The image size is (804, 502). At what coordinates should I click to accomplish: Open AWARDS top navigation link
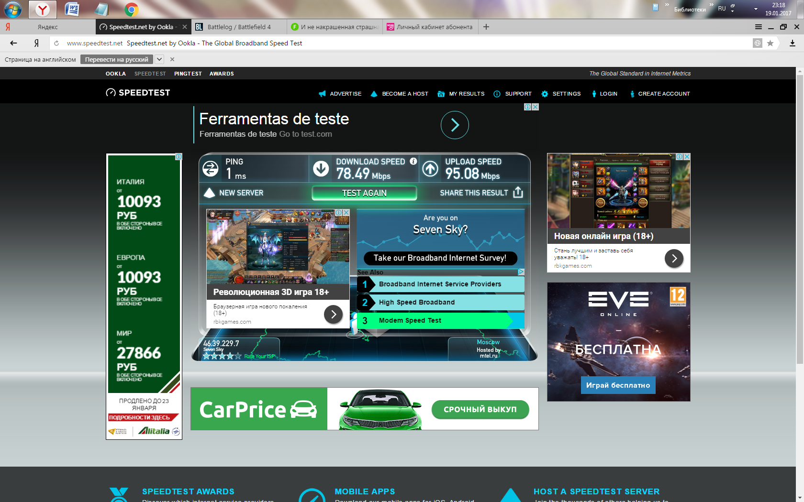222,74
